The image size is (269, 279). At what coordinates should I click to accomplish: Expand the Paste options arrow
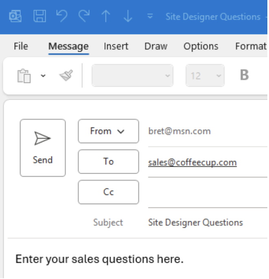coord(43,76)
